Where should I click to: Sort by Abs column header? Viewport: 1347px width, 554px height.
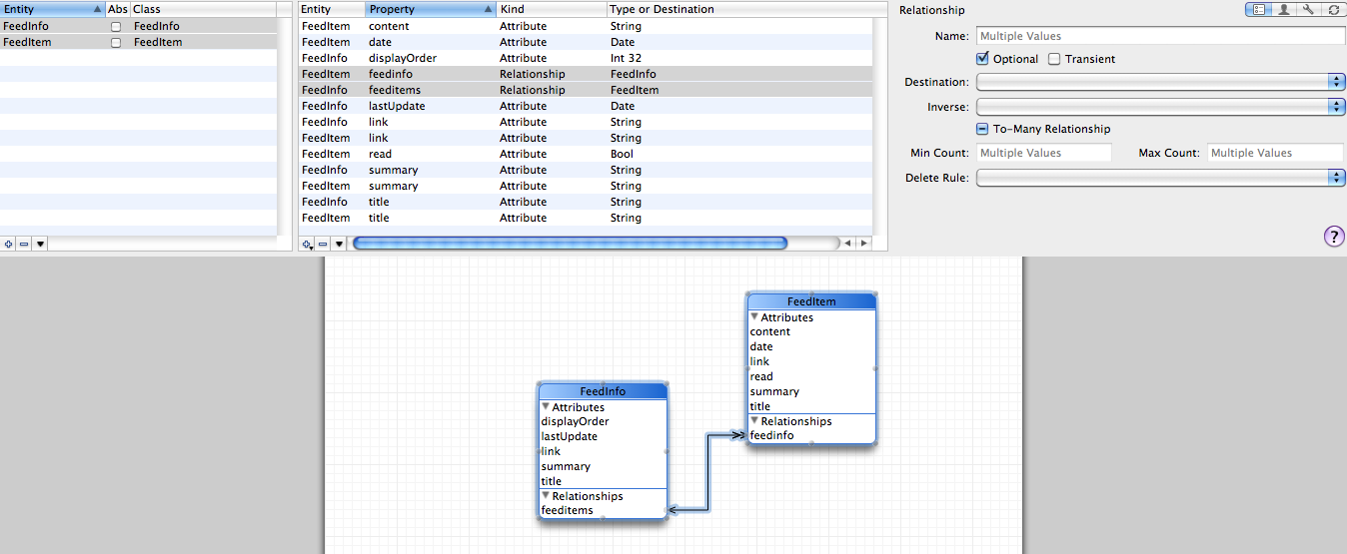(118, 9)
